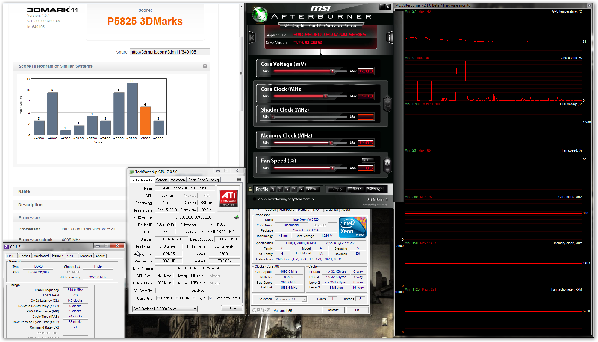Close the left CPU-Z Memory window
The width and height of the screenshot is (598, 342).
pyautogui.click(x=117, y=246)
